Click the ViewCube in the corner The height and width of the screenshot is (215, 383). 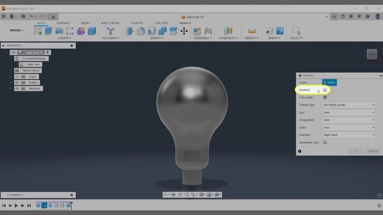click(x=372, y=54)
